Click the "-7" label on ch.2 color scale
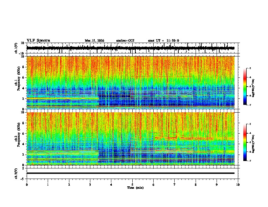The height and width of the screenshot is (207, 268). (250, 161)
